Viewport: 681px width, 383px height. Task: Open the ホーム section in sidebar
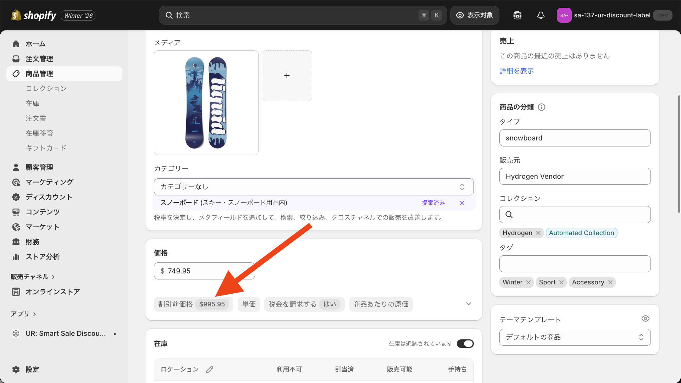point(35,44)
